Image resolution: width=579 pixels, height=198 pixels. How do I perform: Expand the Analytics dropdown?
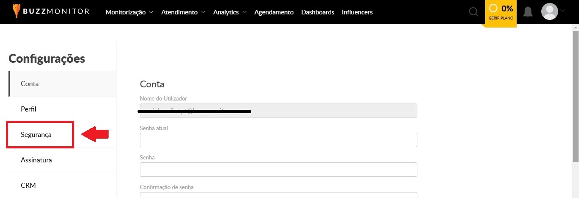pos(230,12)
